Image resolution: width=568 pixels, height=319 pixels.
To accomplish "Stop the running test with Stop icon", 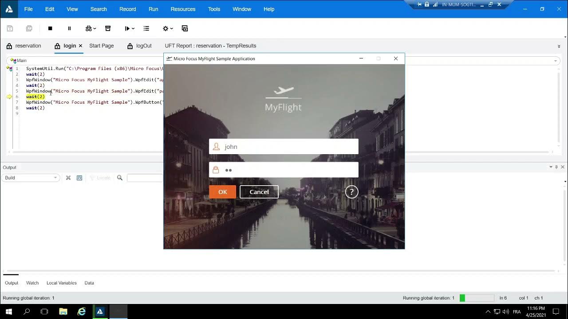I will pyautogui.click(x=50, y=28).
